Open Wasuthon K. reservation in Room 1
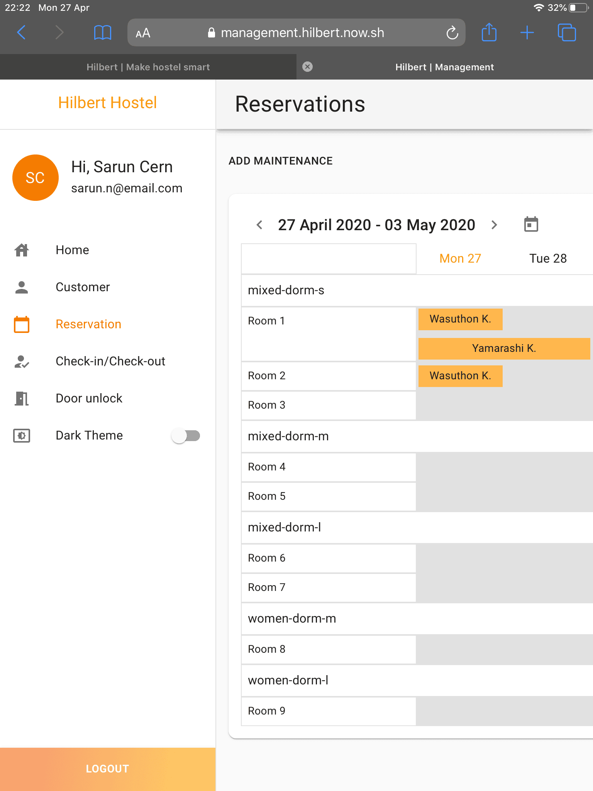This screenshot has width=593, height=791. 461,319
